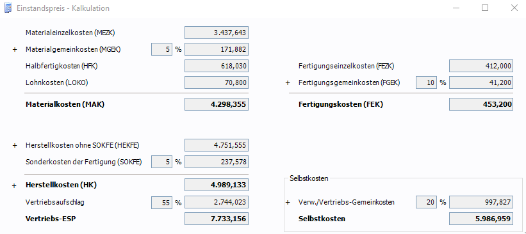Select the Halbfertigkosten (HFK) value field

[x=217, y=66]
